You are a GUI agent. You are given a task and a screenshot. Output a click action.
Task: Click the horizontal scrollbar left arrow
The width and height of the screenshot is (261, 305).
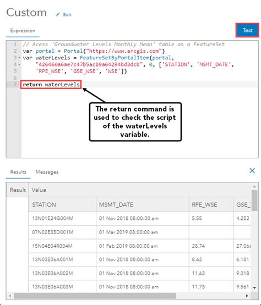(x=10, y=296)
